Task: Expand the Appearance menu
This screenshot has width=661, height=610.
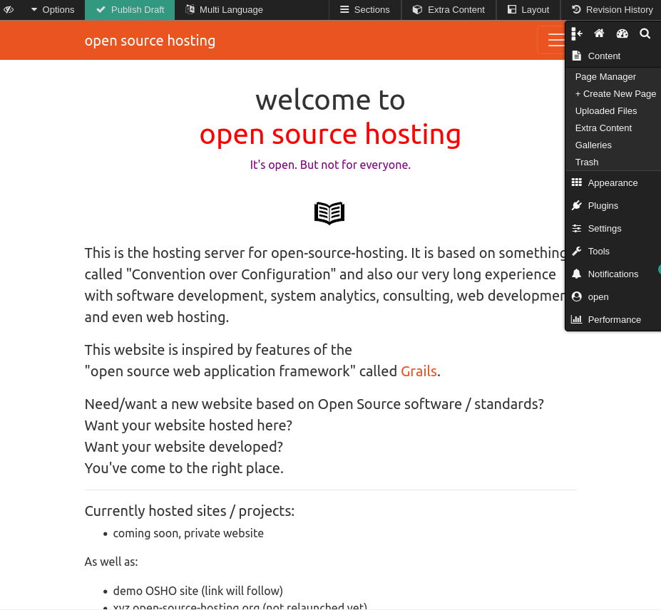Action: point(612,183)
